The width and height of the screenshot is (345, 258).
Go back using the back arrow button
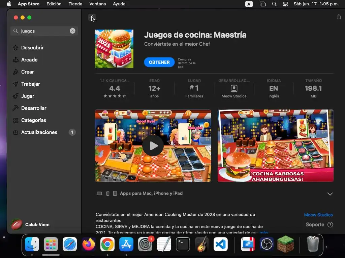(92, 17)
